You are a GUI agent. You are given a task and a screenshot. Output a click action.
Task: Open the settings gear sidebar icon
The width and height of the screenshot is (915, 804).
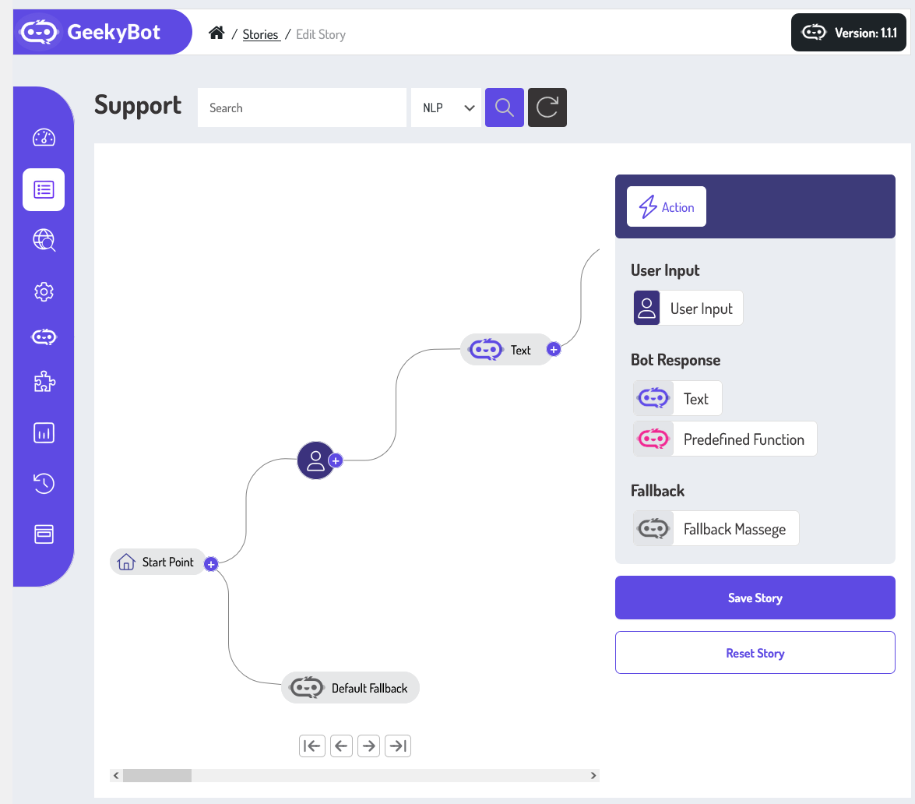(44, 292)
